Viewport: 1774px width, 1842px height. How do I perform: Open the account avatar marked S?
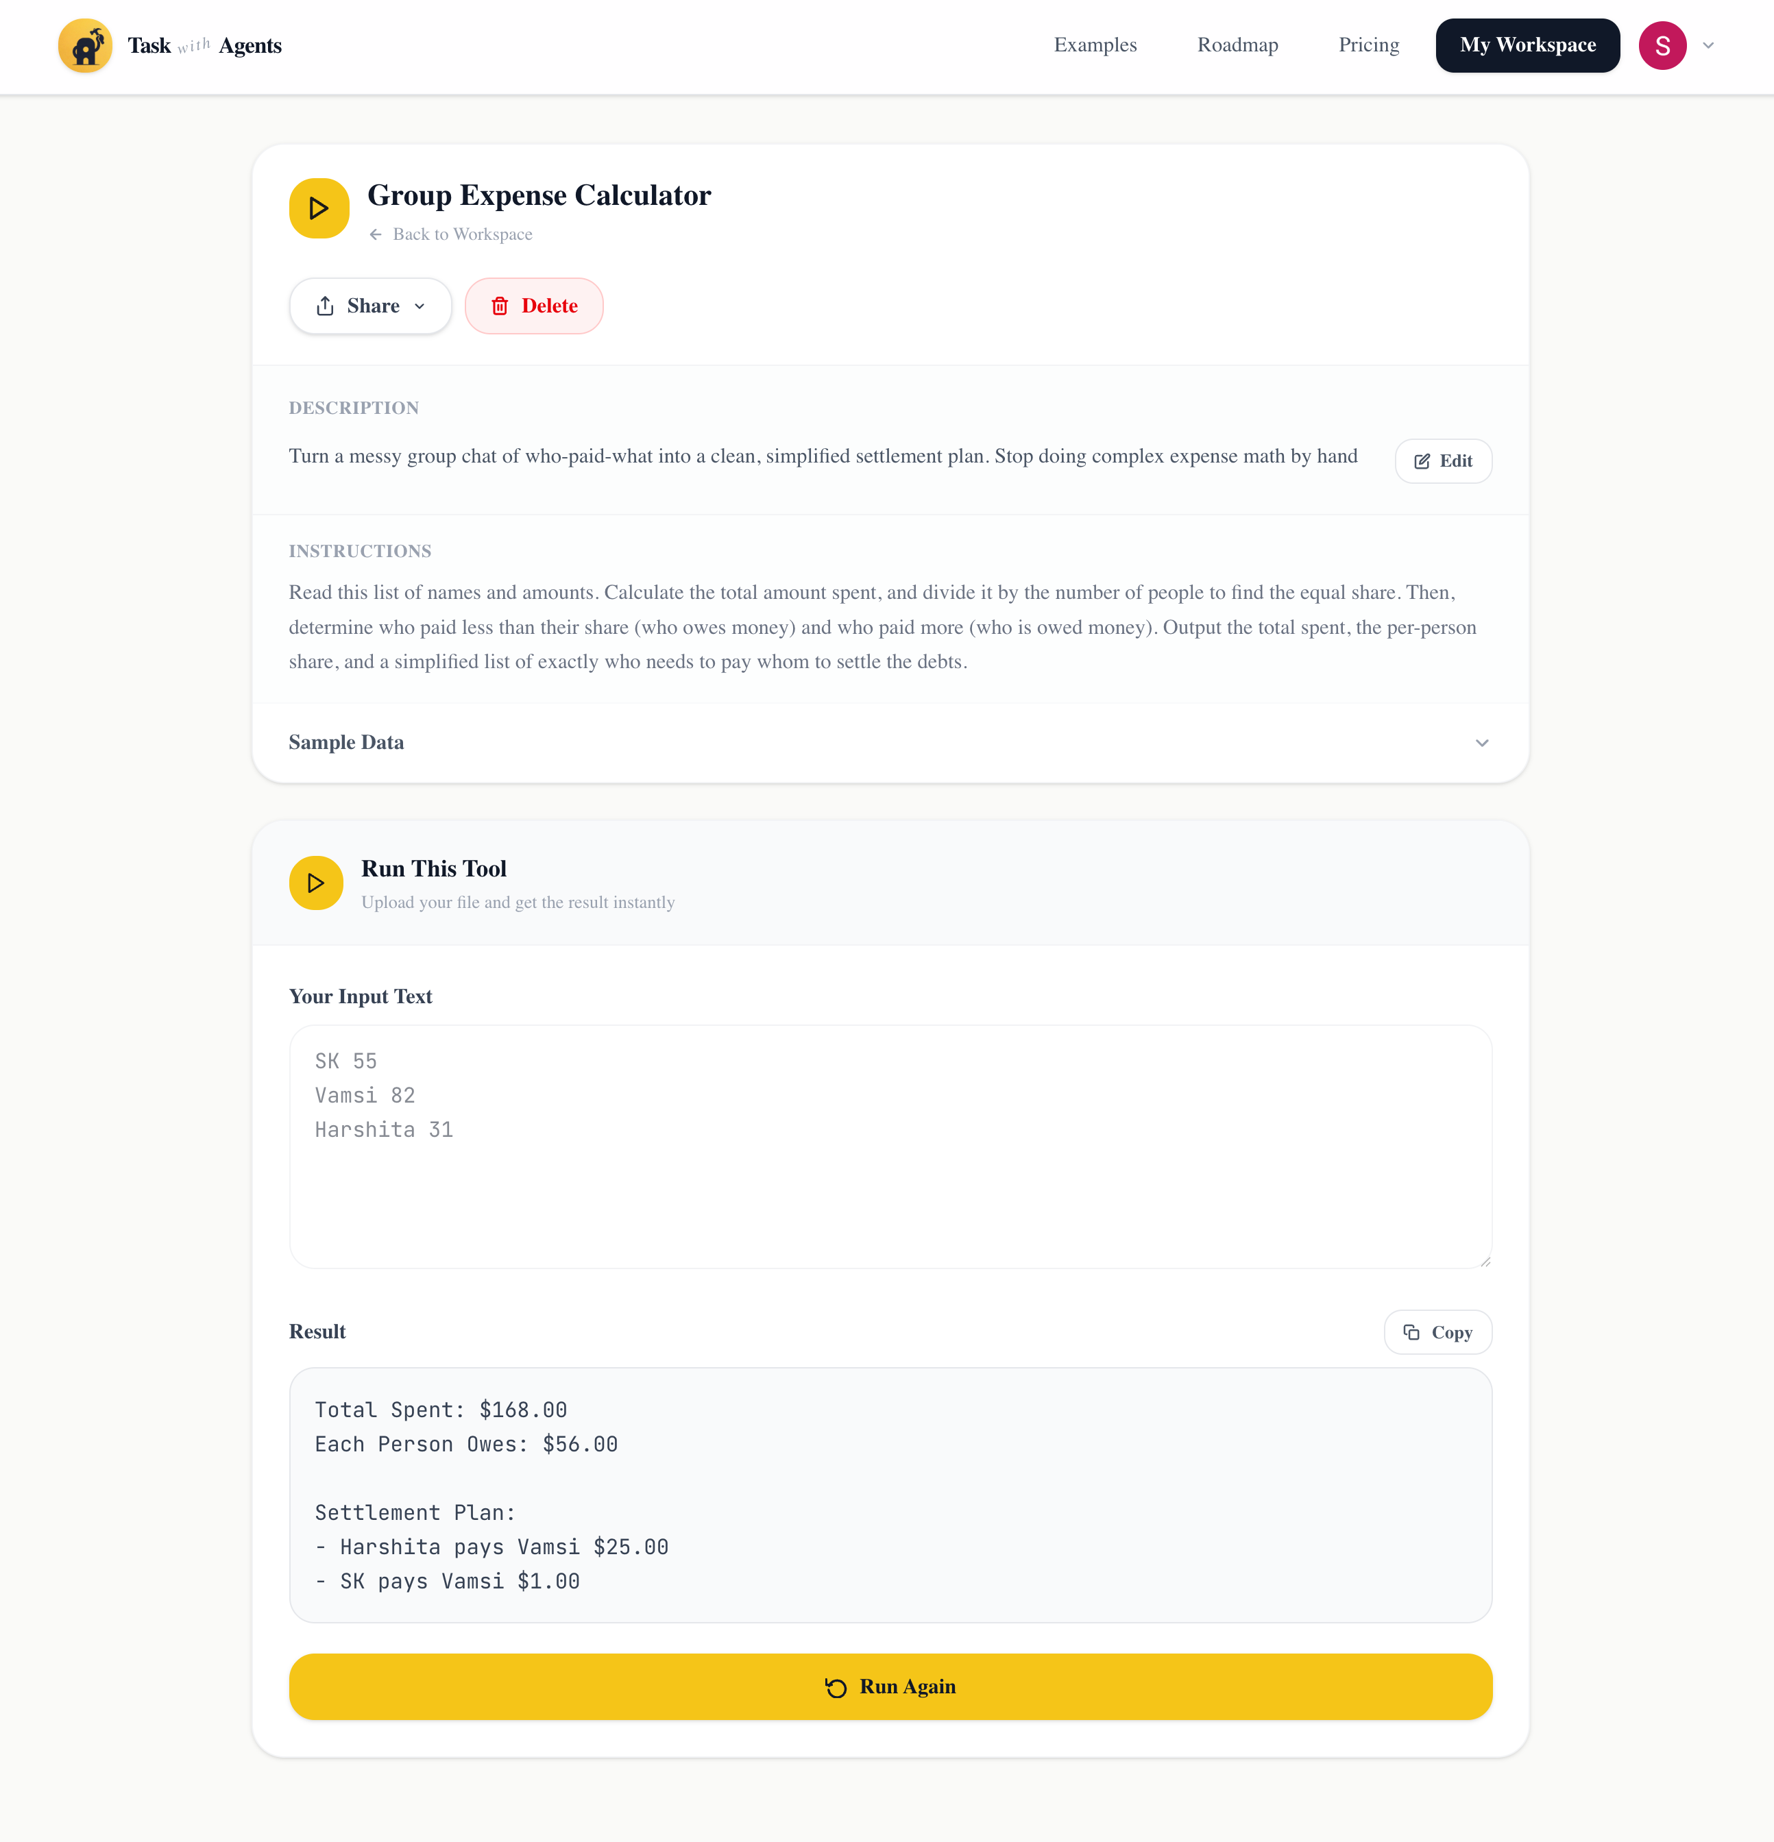[x=1662, y=44]
